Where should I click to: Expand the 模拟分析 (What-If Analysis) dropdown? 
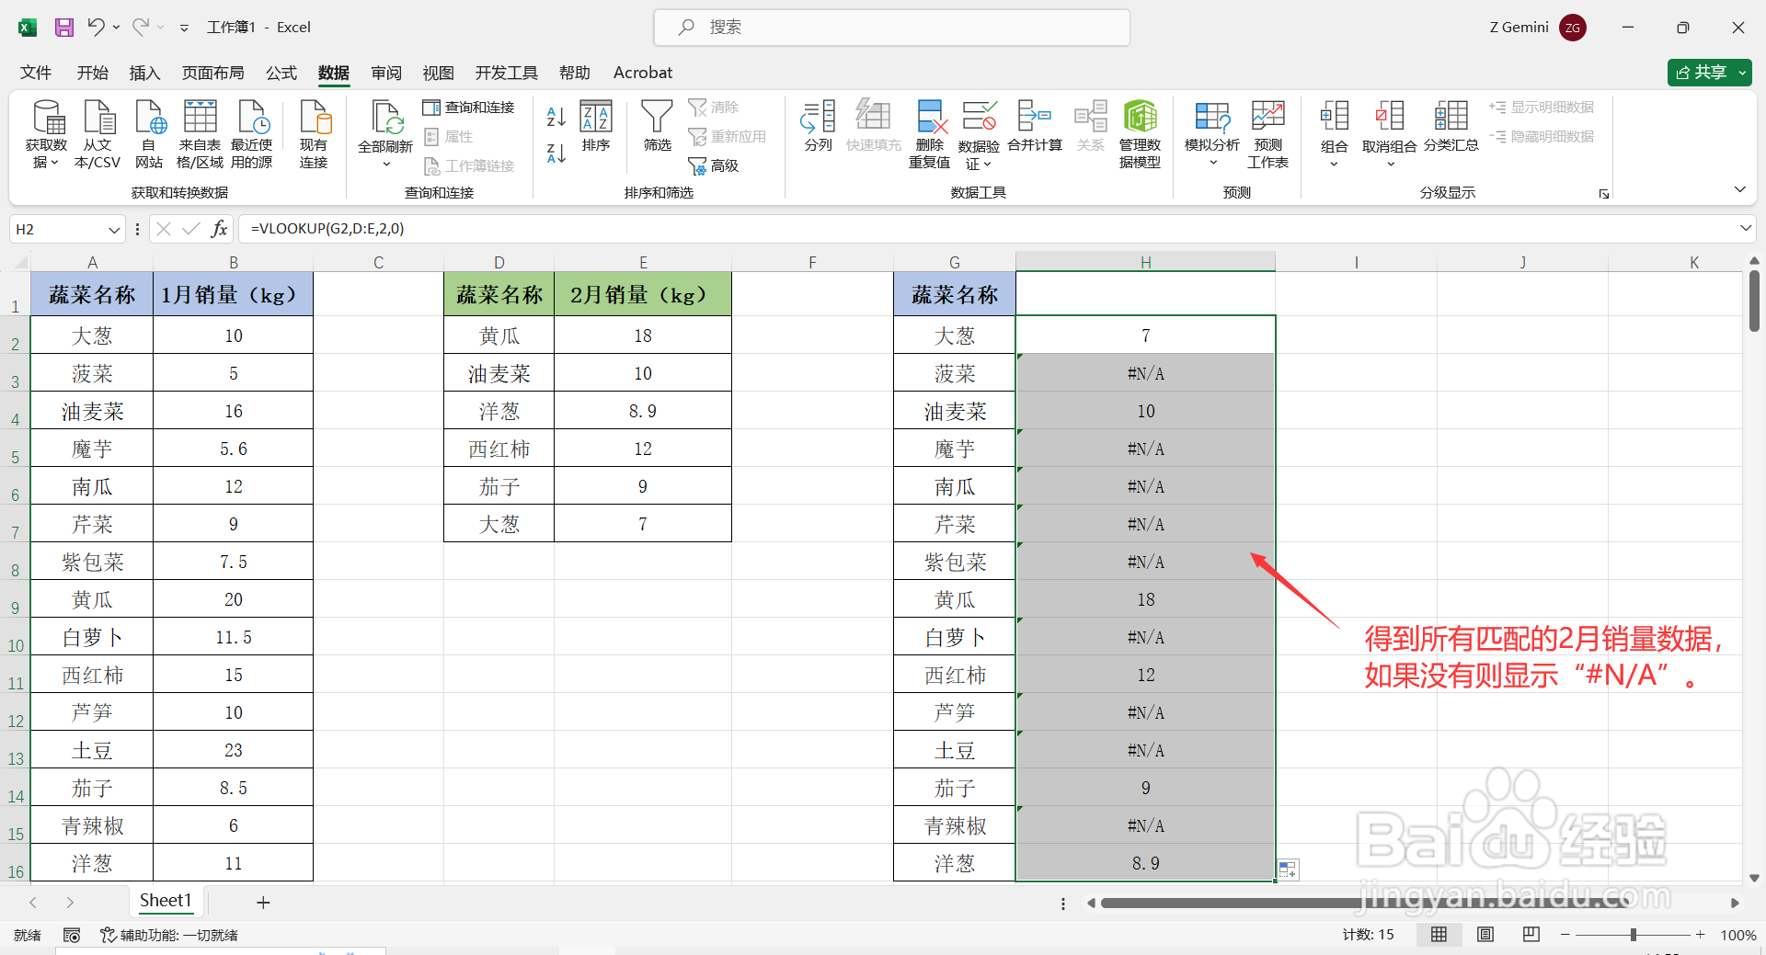coord(1212,131)
